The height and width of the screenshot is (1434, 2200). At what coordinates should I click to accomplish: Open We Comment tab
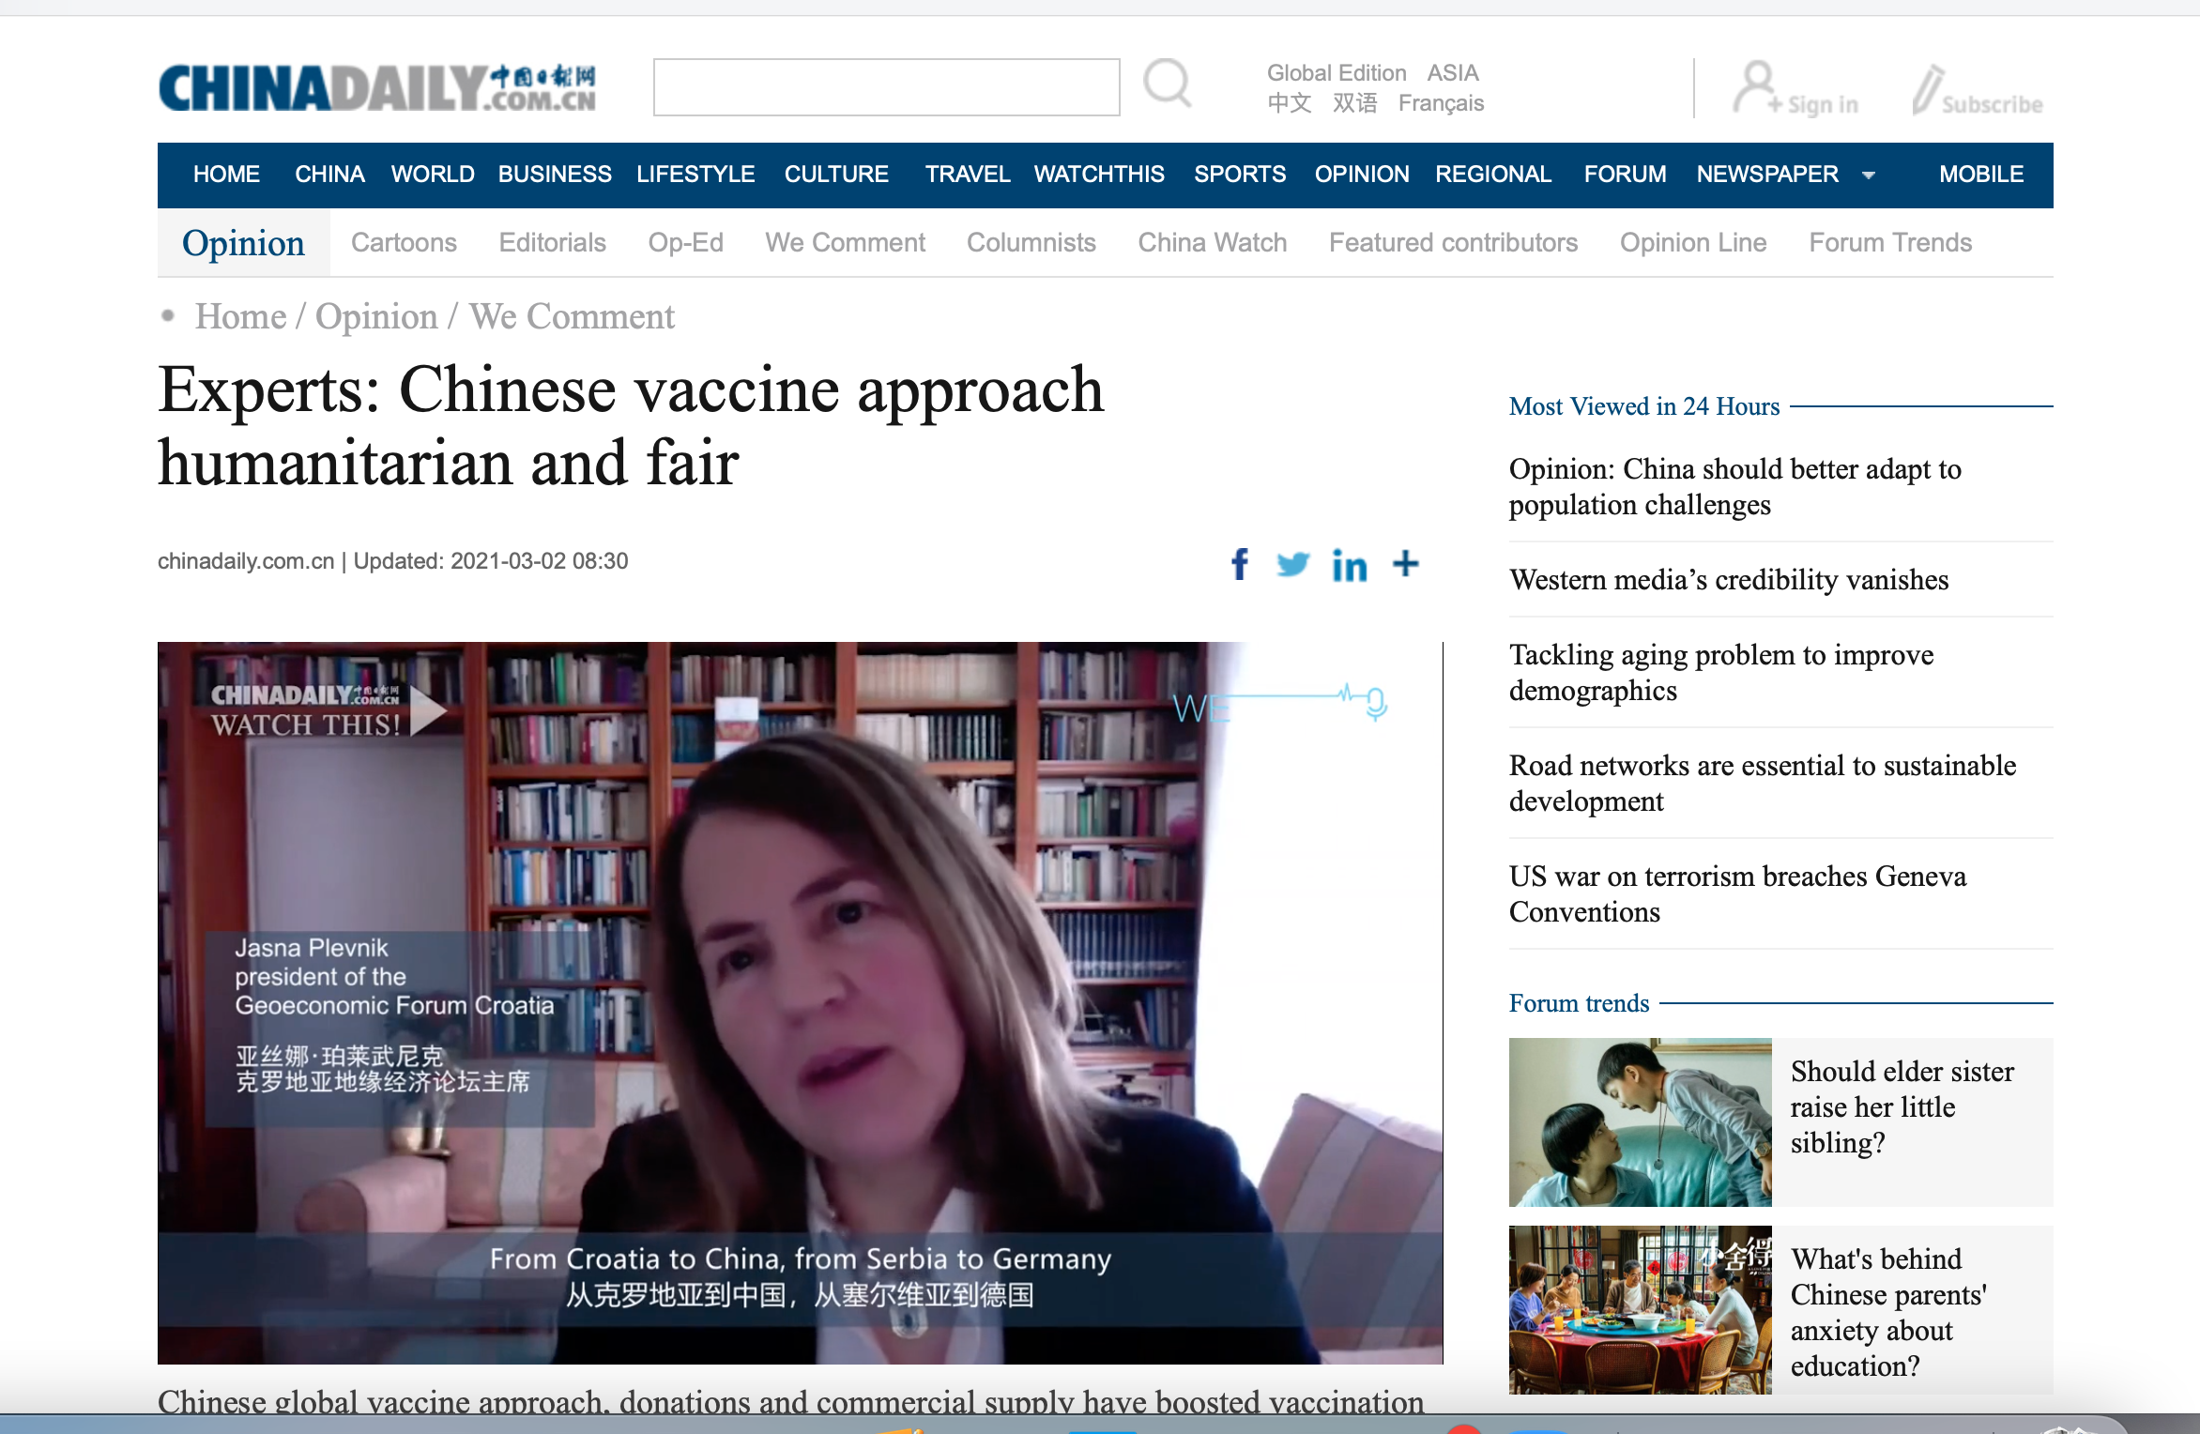[845, 243]
